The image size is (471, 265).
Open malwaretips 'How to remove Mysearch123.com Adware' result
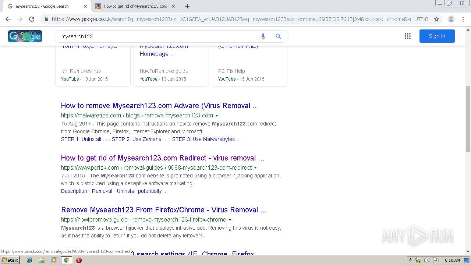pos(160,106)
